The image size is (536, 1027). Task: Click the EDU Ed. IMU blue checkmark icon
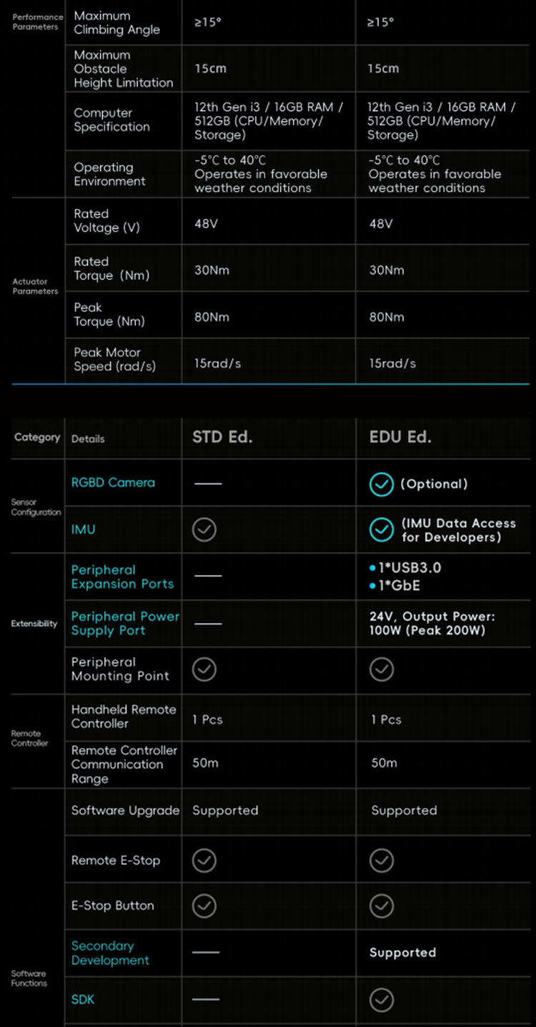click(x=382, y=530)
